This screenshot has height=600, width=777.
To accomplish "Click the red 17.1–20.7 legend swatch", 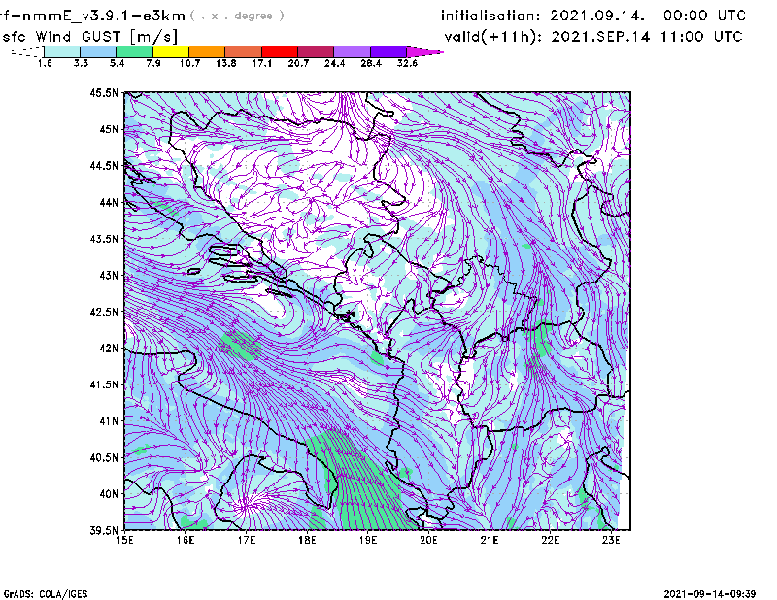I will pyautogui.click(x=280, y=51).
